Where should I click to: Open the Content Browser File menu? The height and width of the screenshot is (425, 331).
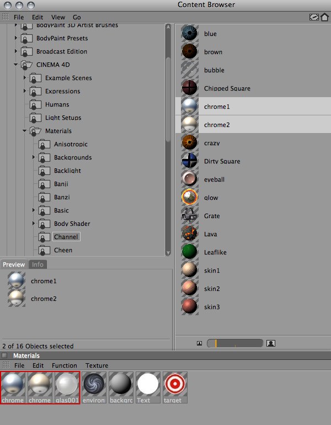[19, 17]
